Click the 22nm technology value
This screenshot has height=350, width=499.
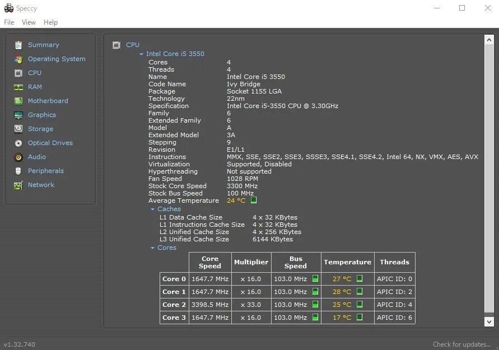(236, 99)
